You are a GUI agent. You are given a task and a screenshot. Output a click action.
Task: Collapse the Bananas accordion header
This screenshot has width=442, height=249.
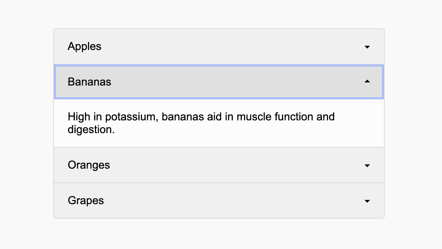coord(219,82)
